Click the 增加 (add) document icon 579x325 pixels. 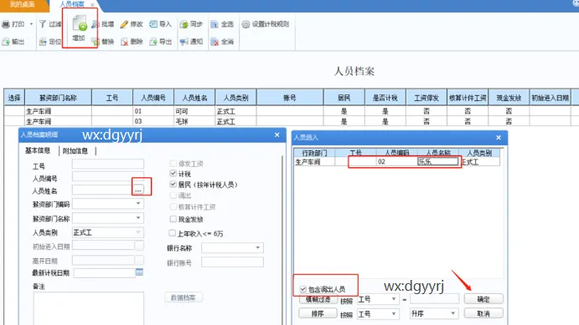pyautogui.click(x=79, y=23)
